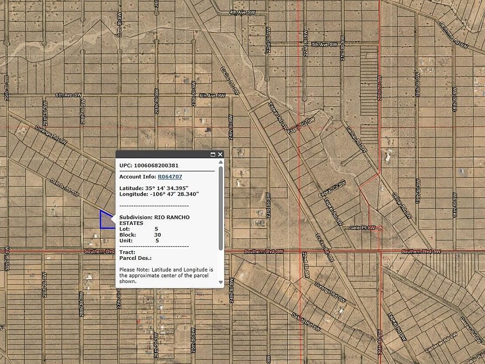Viewport: 485px width, 364px height.
Task: Click the Tract: label in the popup
Action: click(127, 252)
